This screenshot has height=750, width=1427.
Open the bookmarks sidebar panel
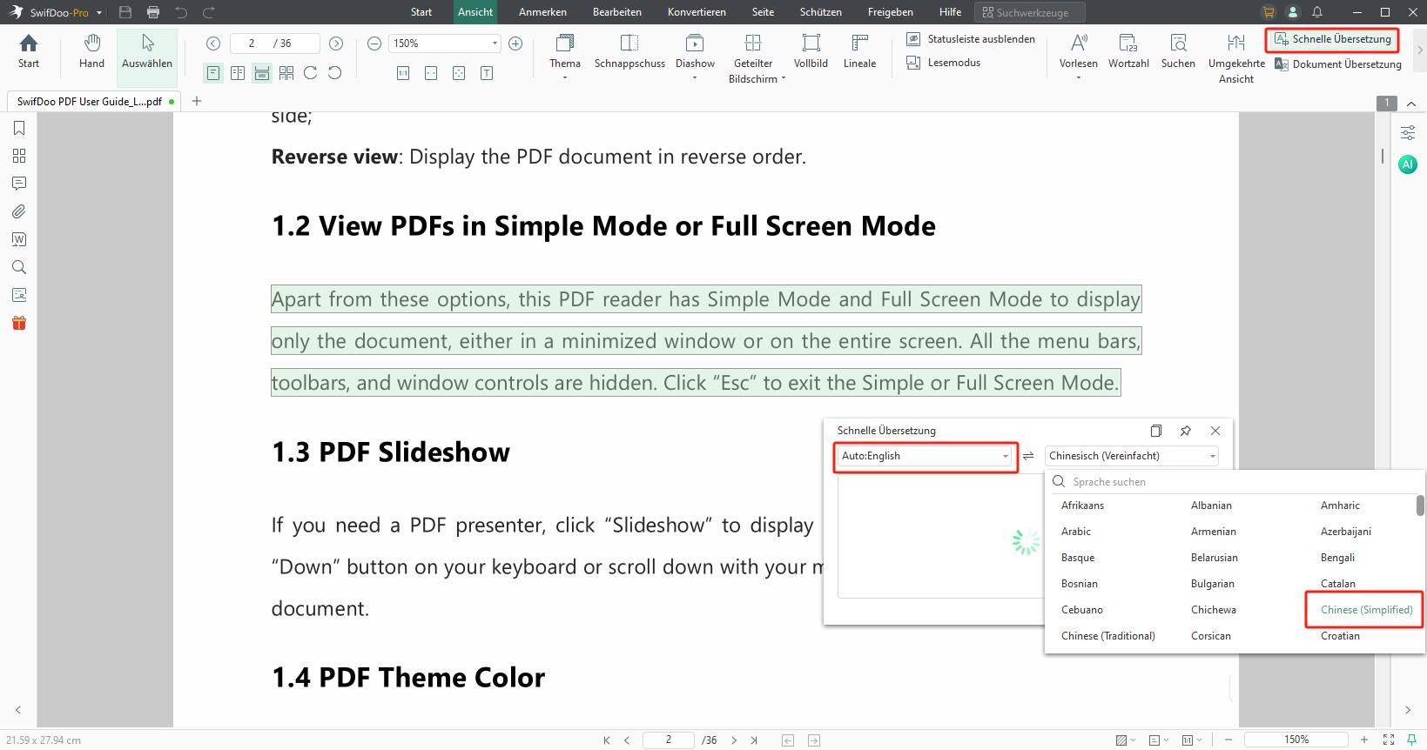pos(19,128)
